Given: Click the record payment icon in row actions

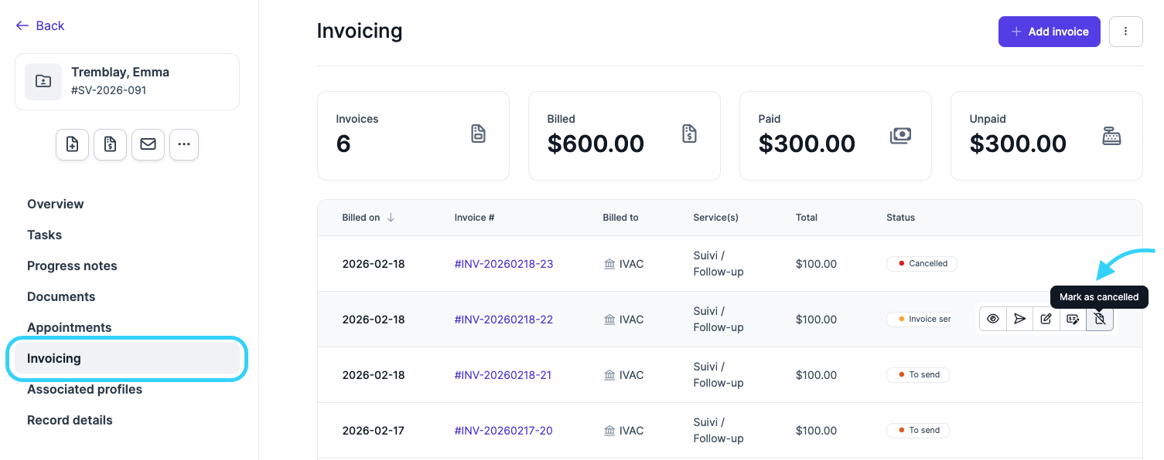Looking at the screenshot, I should [x=1073, y=319].
